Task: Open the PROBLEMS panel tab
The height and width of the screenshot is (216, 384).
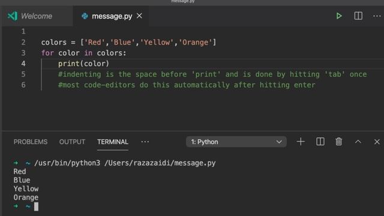Action: [x=31, y=142]
